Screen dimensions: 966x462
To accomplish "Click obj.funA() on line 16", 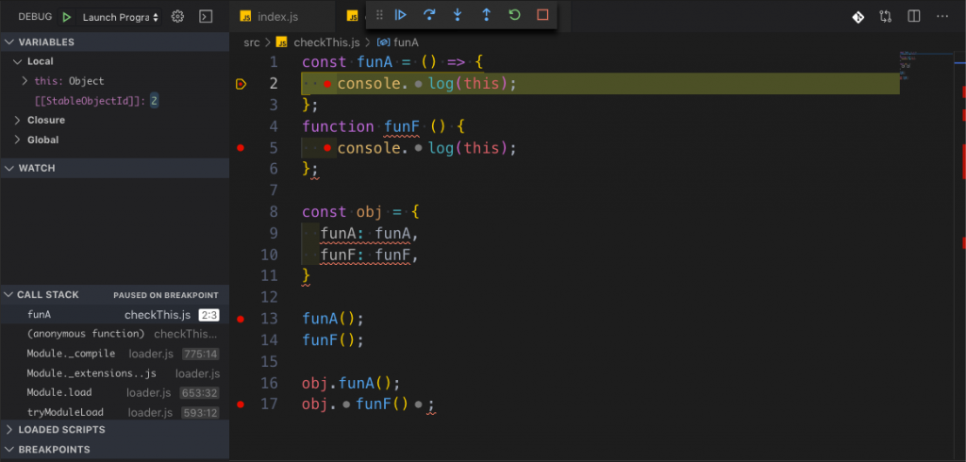I will (351, 383).
